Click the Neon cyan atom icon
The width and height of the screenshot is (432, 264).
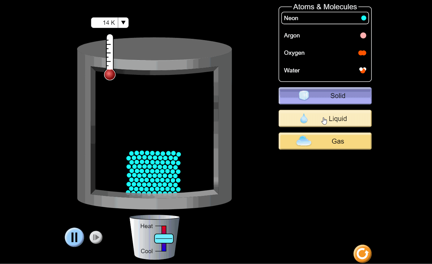point(364,18)
